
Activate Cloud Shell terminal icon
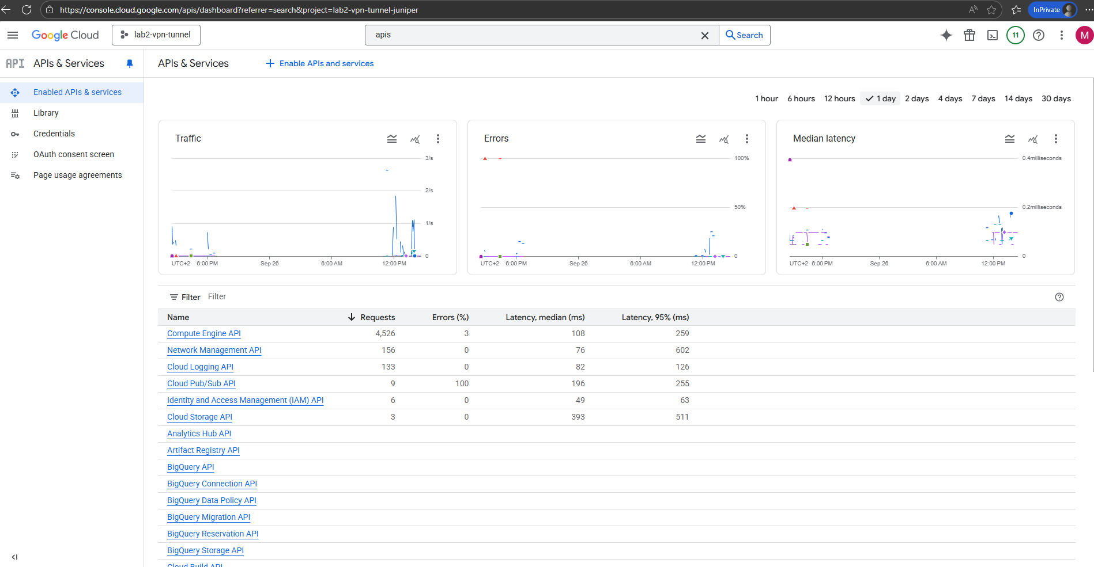coord(993,35)
